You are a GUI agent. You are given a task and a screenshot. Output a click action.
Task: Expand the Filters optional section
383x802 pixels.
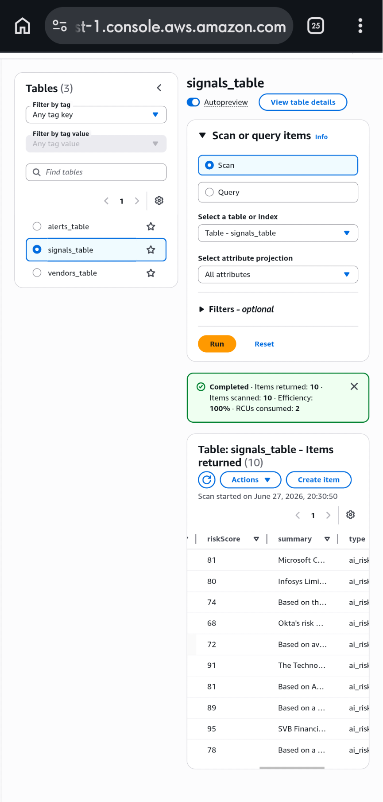point(236,309)
